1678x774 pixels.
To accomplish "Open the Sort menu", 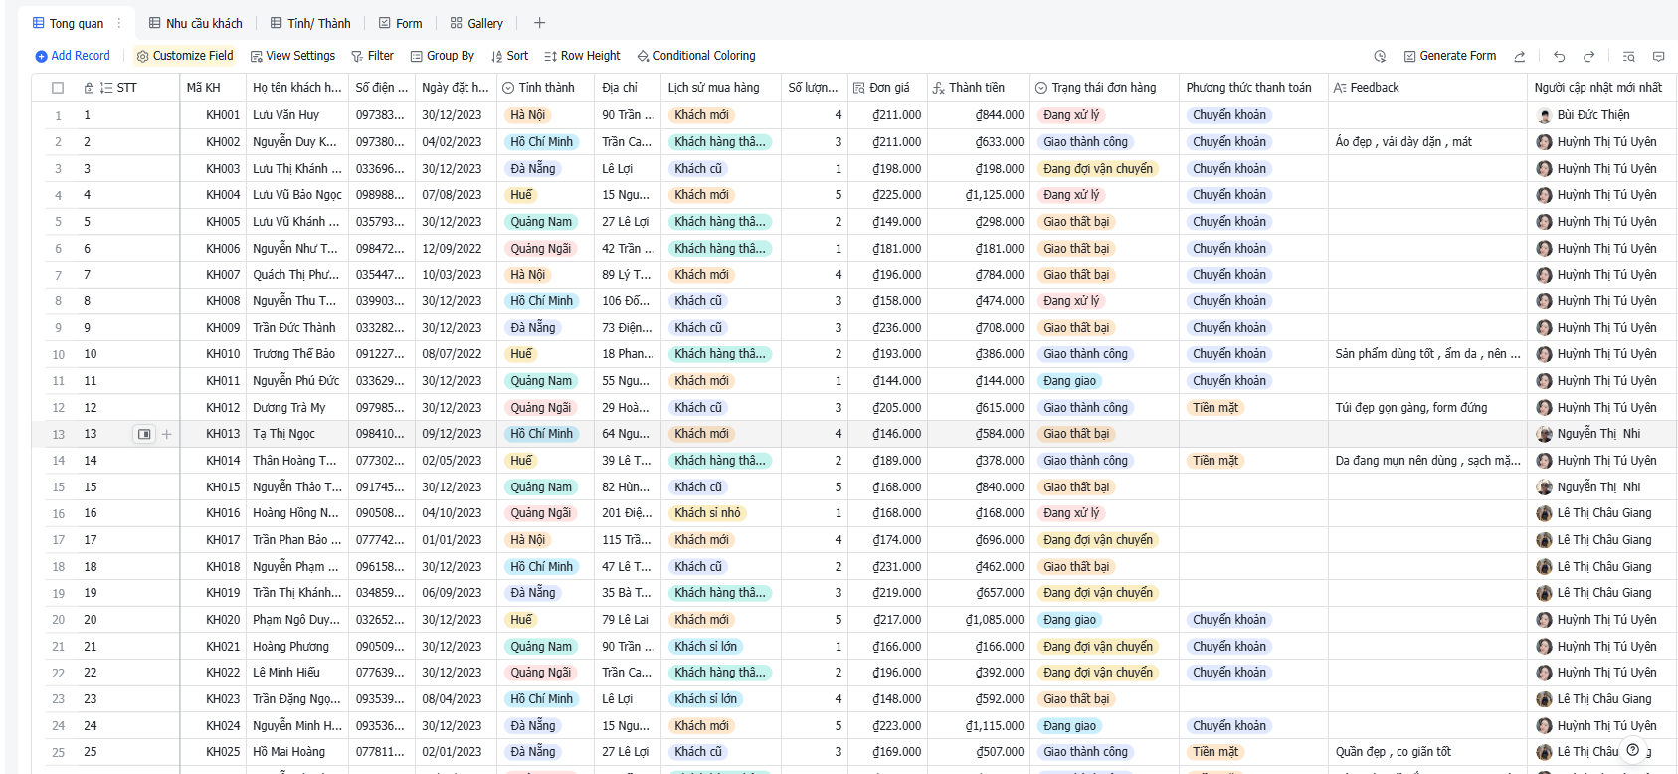I will point(509,56).
